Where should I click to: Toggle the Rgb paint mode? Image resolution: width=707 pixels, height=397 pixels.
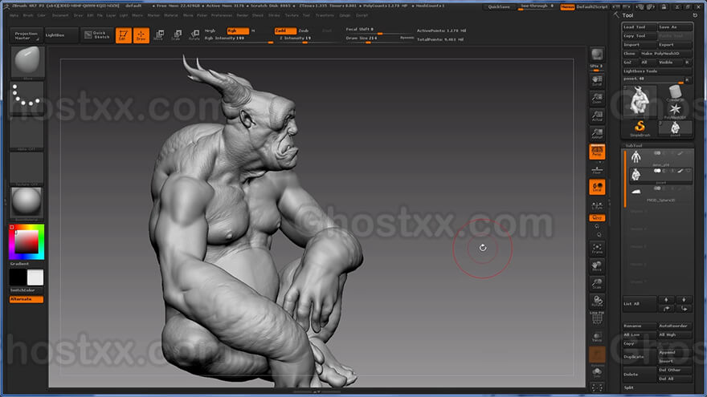[238, 30]
